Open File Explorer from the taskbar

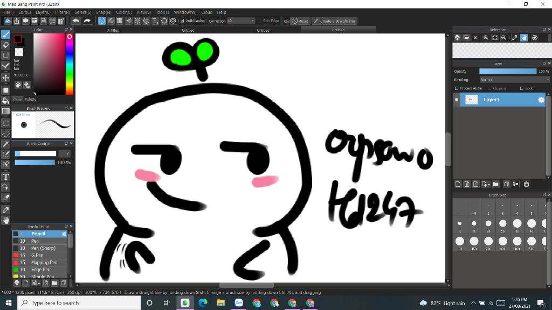(x=220, y=303)
